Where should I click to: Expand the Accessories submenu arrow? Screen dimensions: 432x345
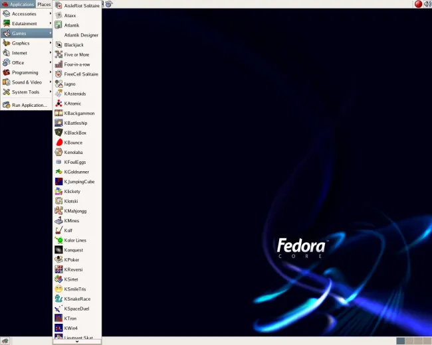[x=50, y=13]
